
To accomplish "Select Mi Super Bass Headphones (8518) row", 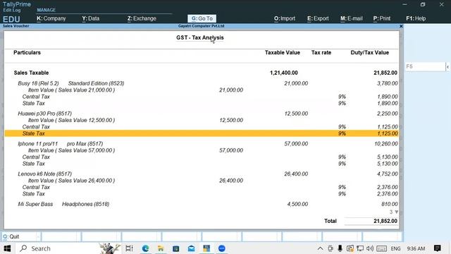I will [202, 204].
